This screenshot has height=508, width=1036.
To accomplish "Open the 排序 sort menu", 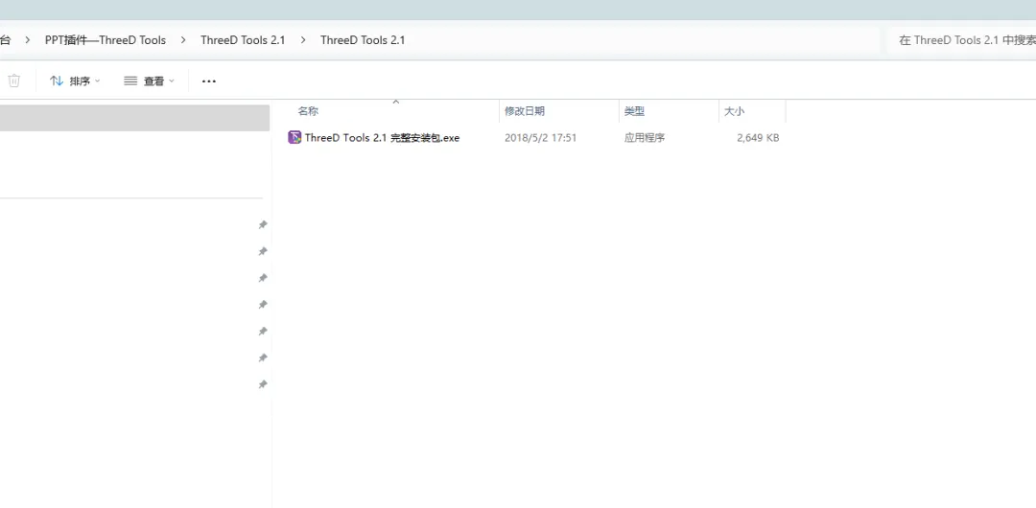I will (x=76, y=81).
